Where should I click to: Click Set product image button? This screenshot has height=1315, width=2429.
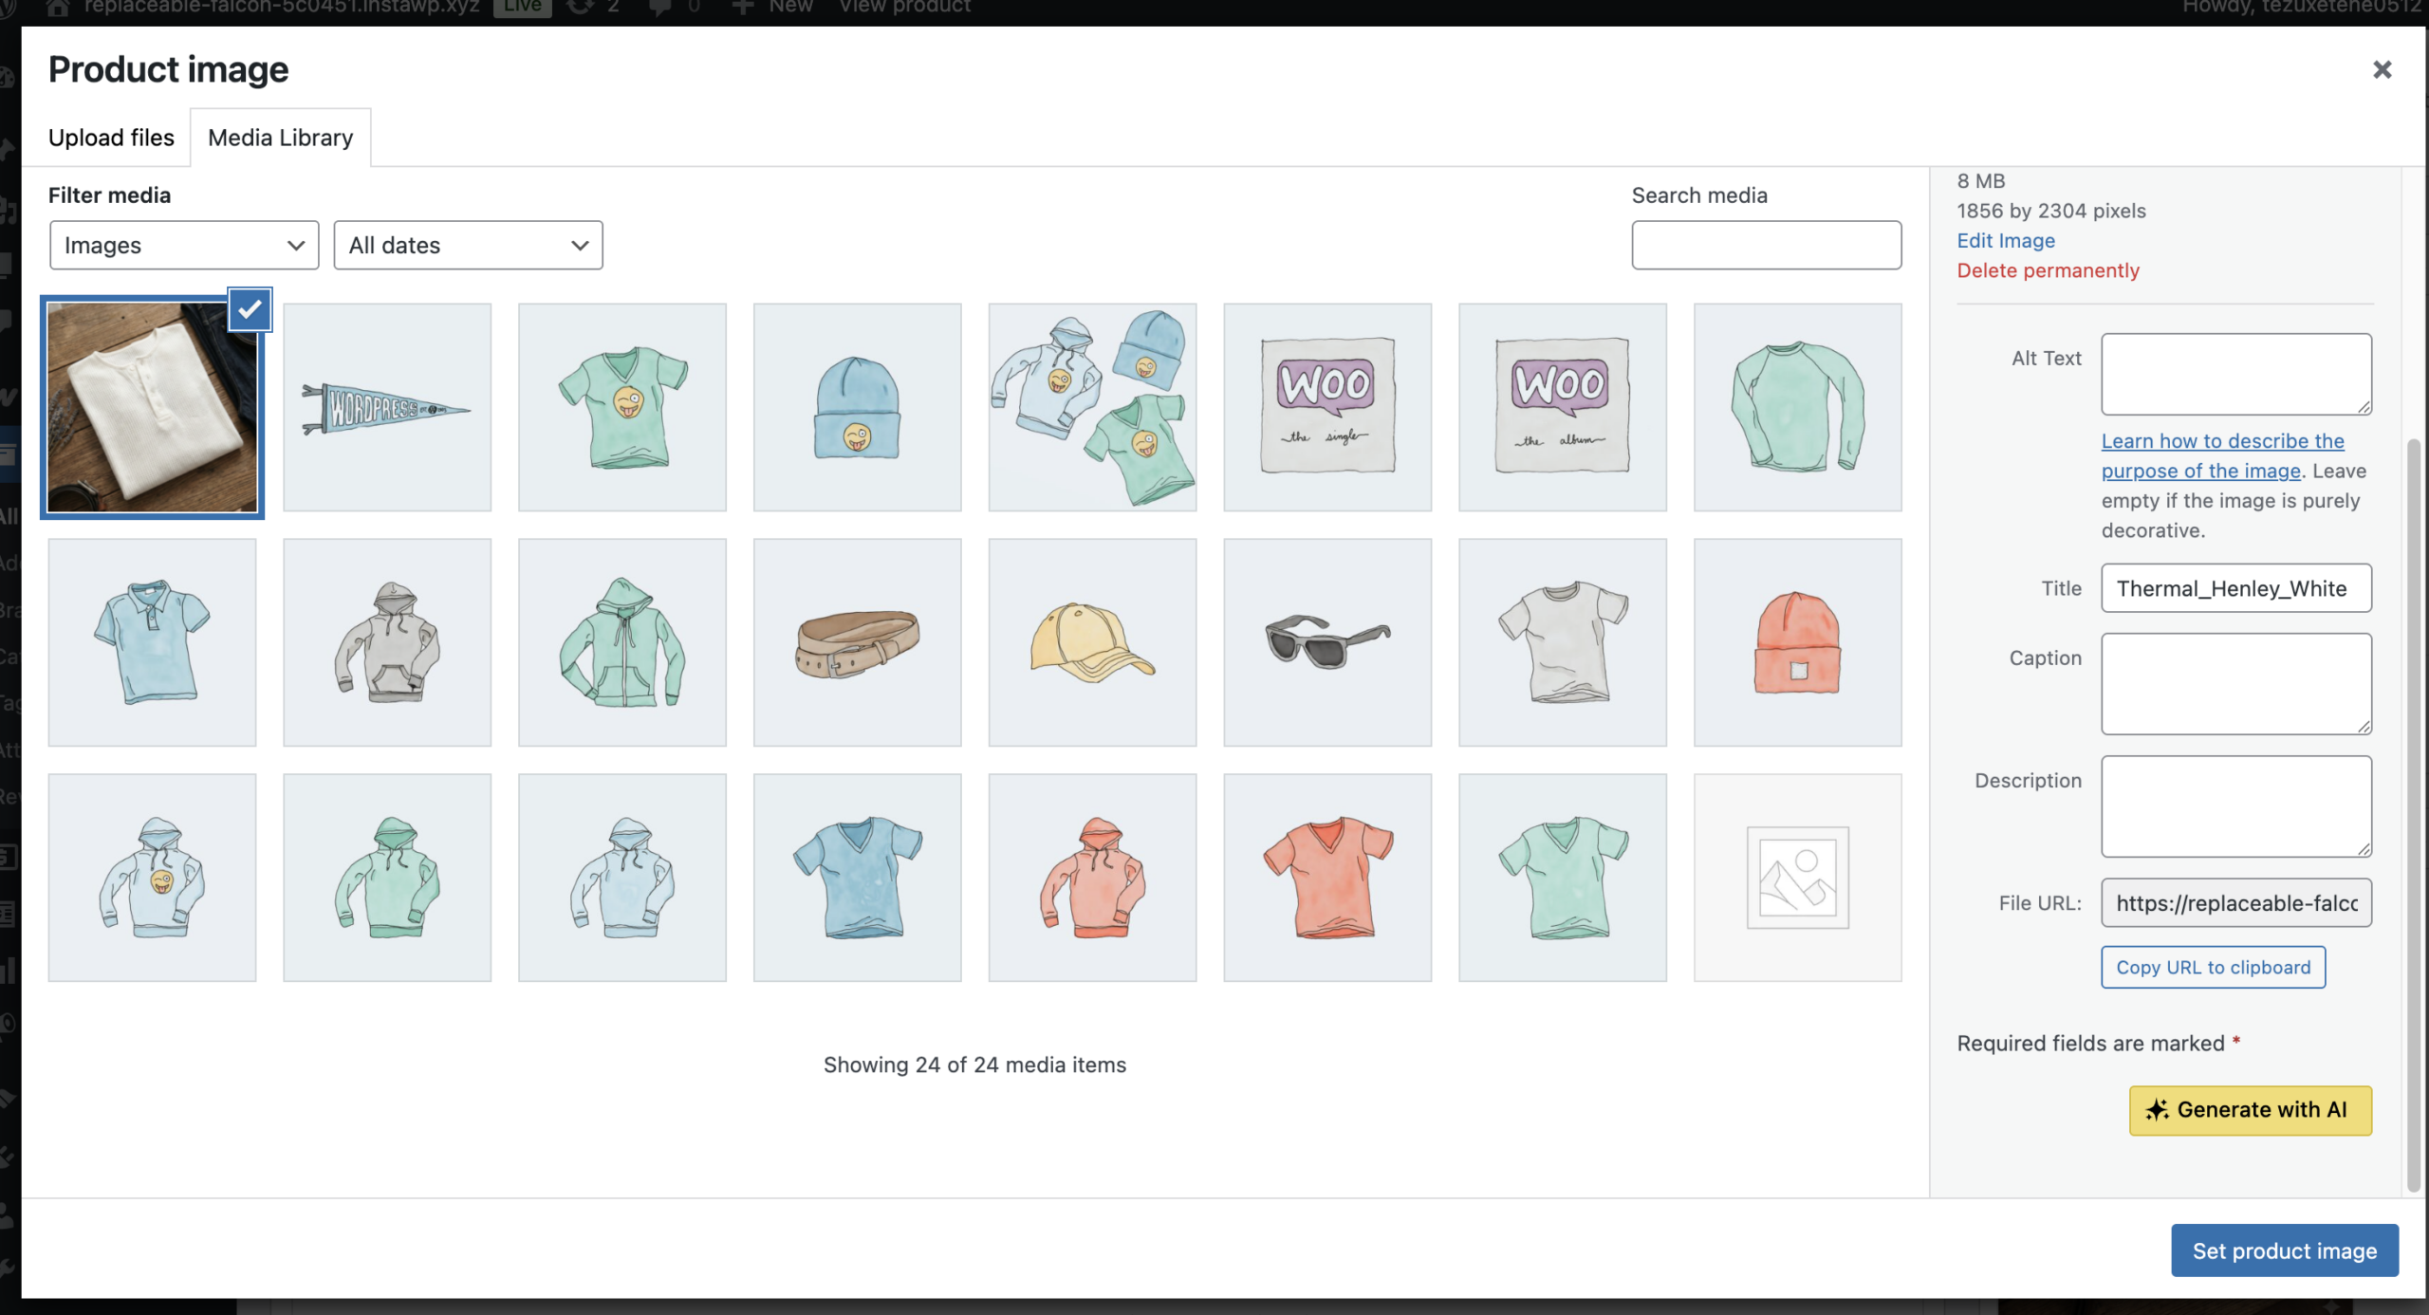tap(2284, 1250)
